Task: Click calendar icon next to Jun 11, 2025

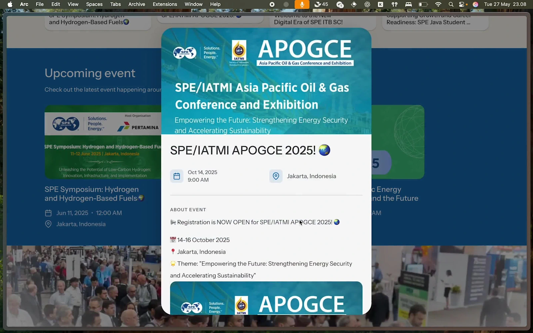Action: point(48,213)
